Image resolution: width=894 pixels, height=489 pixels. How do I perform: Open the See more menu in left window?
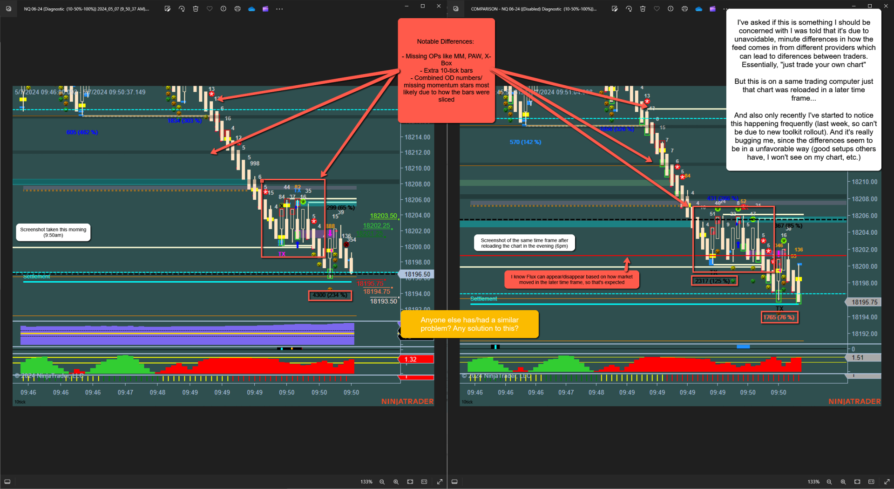pyautogui.click(x=279, y=9)
